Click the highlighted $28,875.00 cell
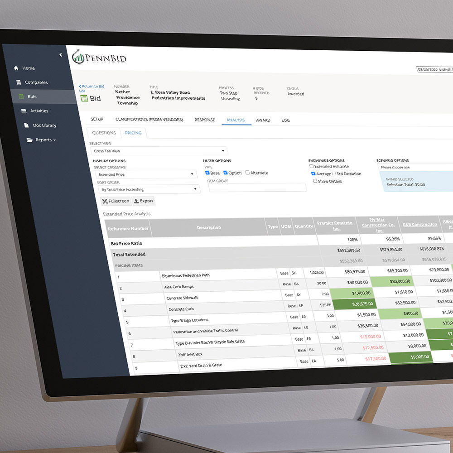 pos(354,304)
